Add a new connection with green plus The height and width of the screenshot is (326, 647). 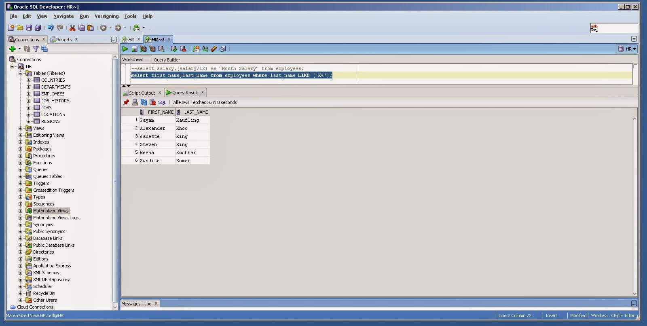[x=13, y=49]
